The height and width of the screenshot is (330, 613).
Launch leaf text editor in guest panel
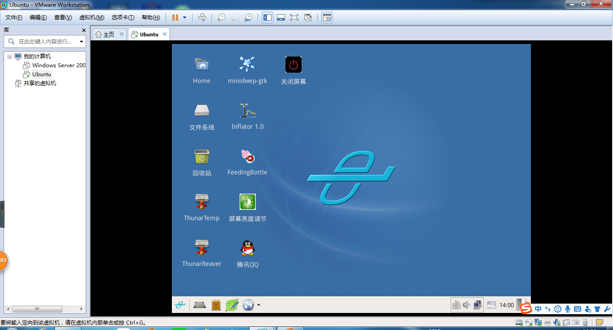[x=232, y=305]
